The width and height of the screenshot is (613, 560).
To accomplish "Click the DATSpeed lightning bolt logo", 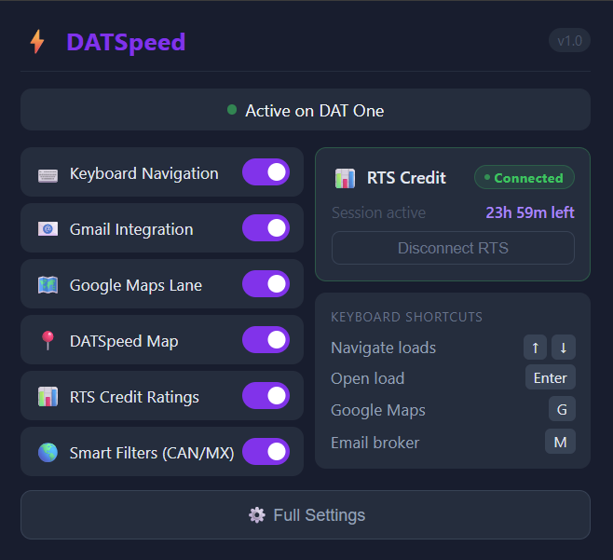I will tap(37, 41).
